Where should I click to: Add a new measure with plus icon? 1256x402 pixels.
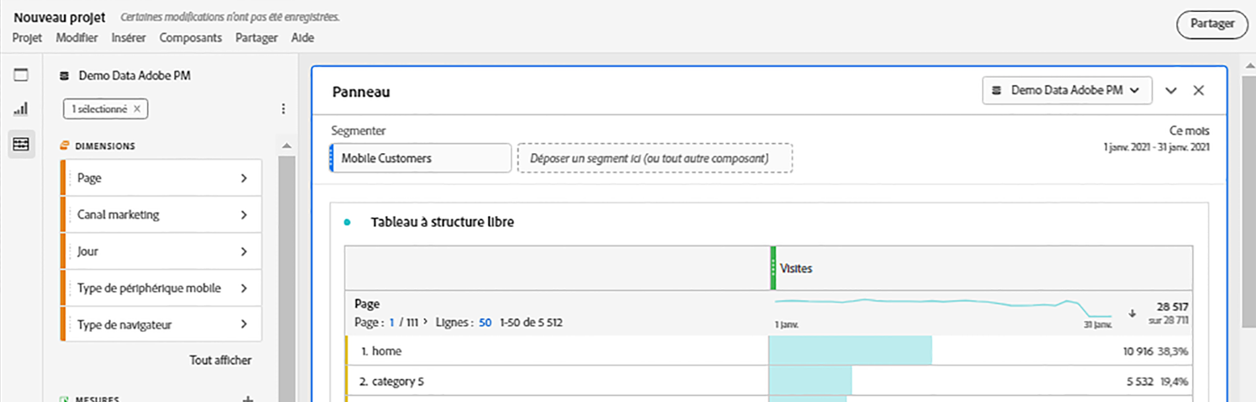tap(248, 398)
